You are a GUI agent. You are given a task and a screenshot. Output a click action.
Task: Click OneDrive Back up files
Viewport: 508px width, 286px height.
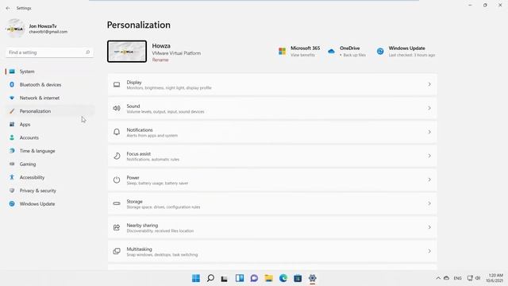[x=354, y=55]
